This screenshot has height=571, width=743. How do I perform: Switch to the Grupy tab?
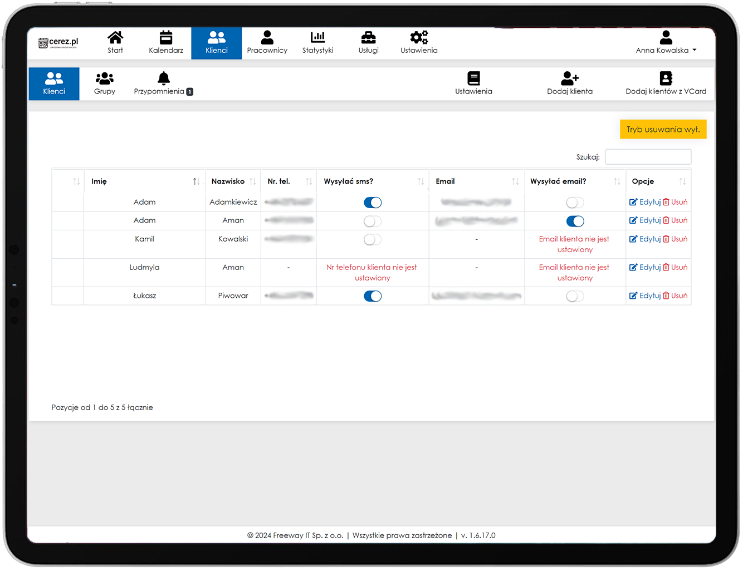[x=105, y=83]
